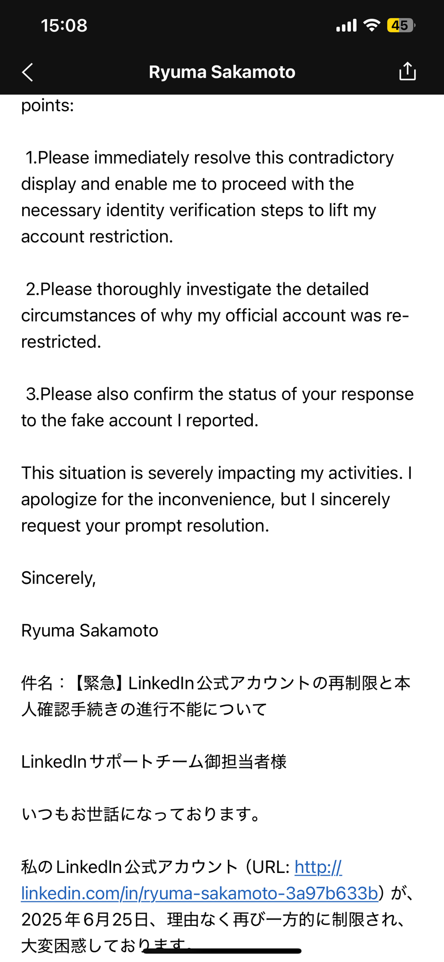
Task: Tap the Ryuma Sakamoto header title
Action: pos(222,72)
